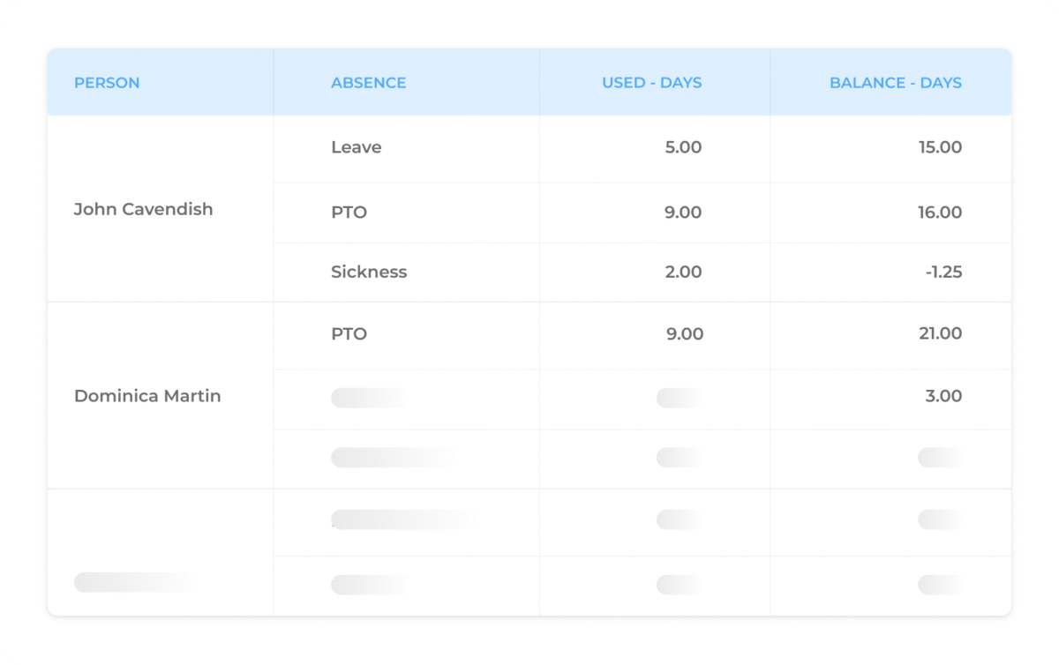
Task: Click used days 9.00 in Dominica's PTO row
Action: click(x=684, y=334)
